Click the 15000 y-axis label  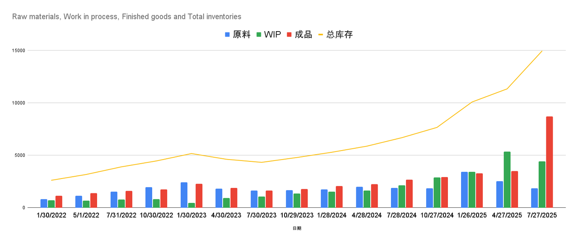[19, 50]
